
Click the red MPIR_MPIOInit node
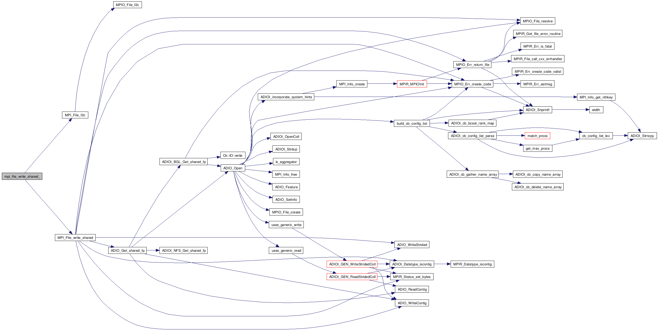tap(412, 84)
